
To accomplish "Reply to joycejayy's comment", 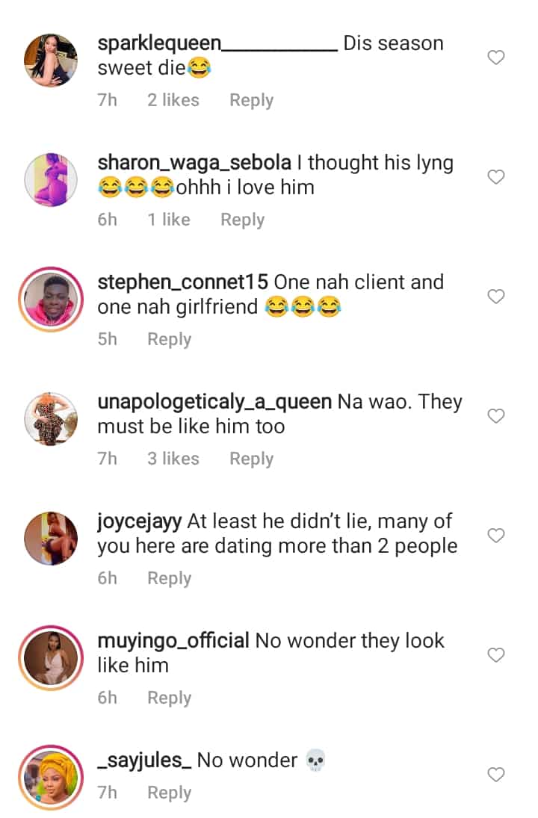I will tap(169, 578).
